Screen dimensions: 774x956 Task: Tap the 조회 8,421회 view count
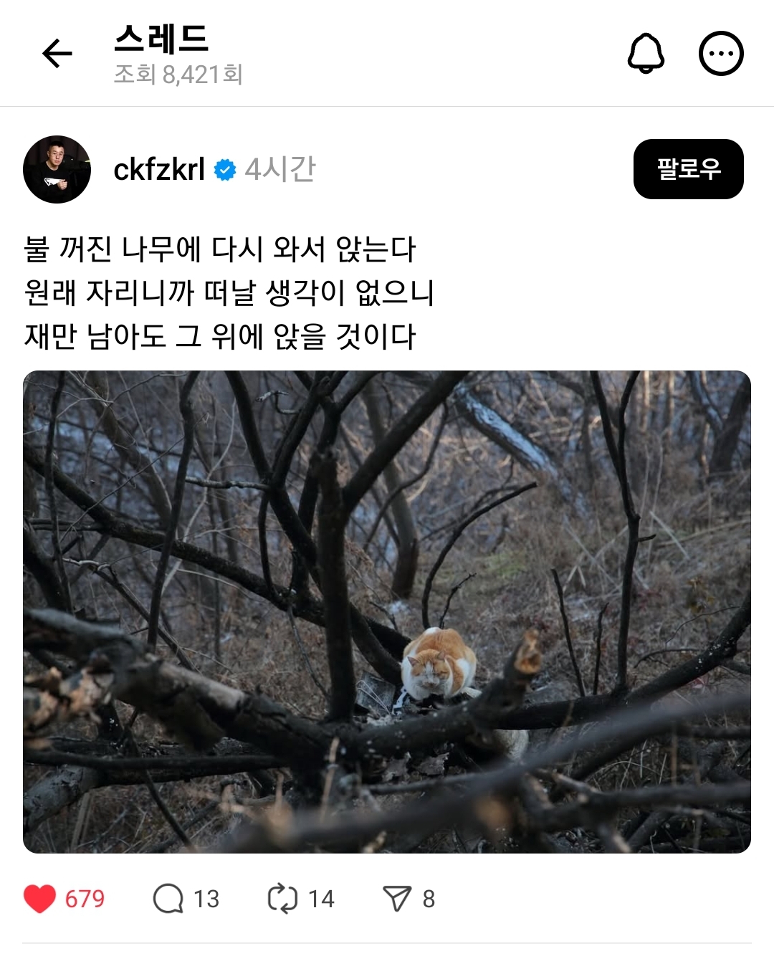pos(178,74)
